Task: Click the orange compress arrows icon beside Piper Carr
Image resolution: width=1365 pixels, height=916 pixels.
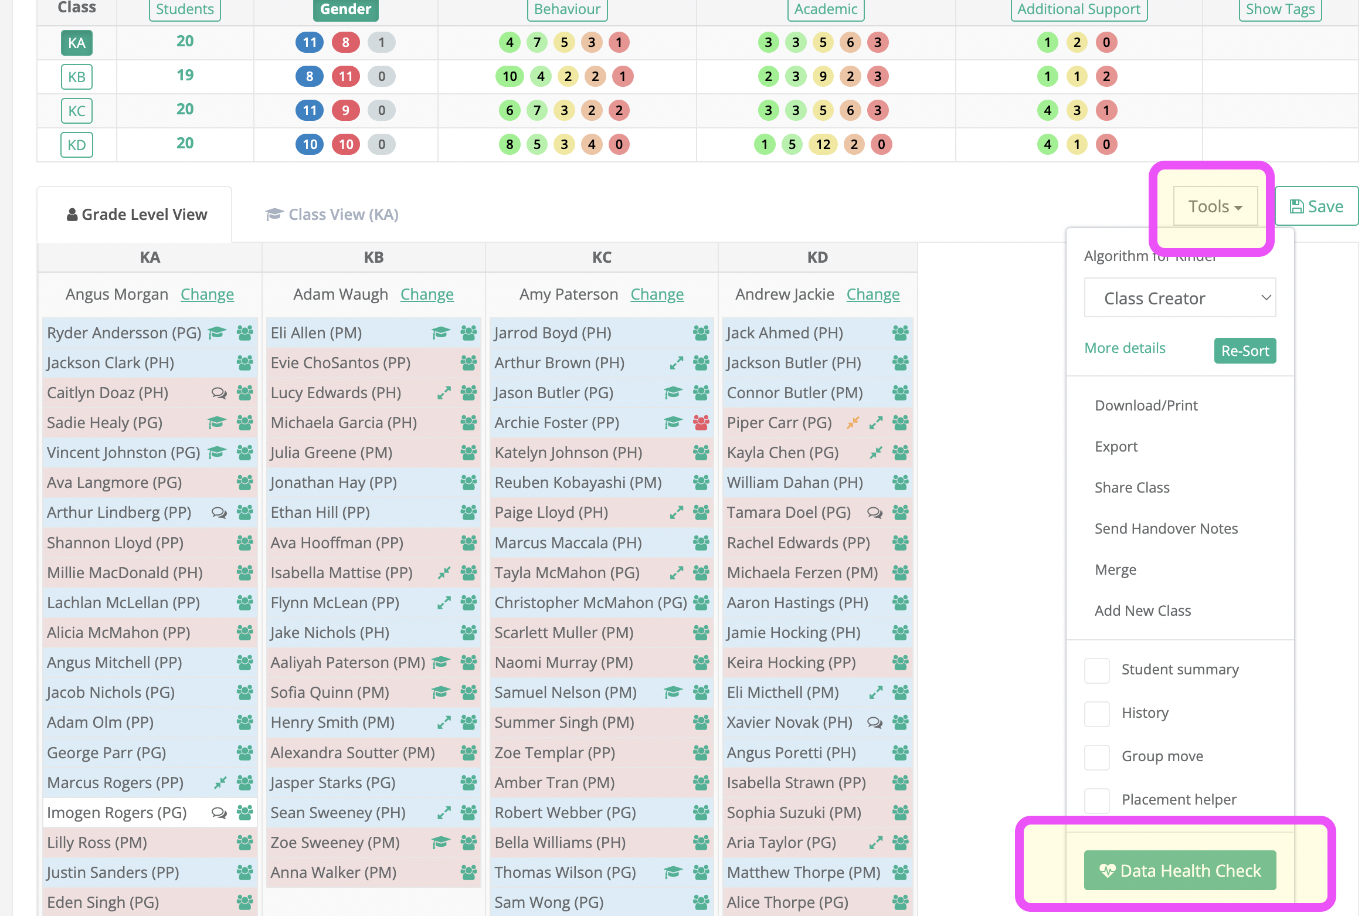Action: click(853, 423)
